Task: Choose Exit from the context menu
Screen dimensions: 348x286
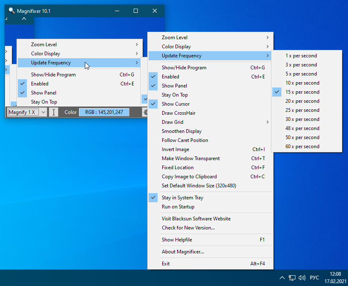Action: pyautogui.click(x=210, y=263)
